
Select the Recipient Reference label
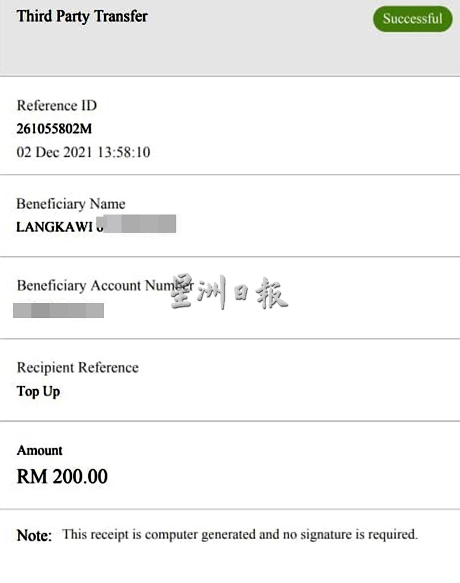tap(78, 368)
